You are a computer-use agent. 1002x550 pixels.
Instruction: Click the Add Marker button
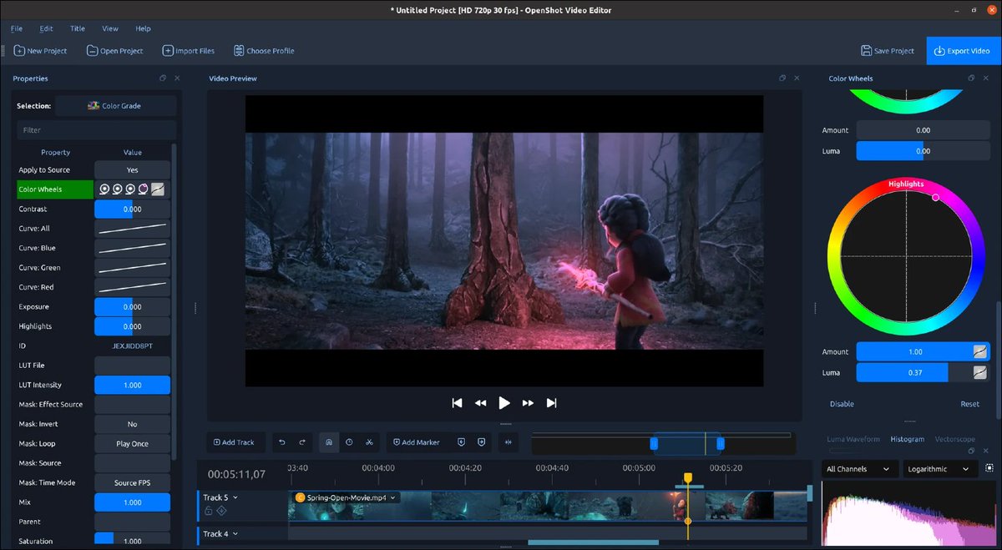point(416,442)
